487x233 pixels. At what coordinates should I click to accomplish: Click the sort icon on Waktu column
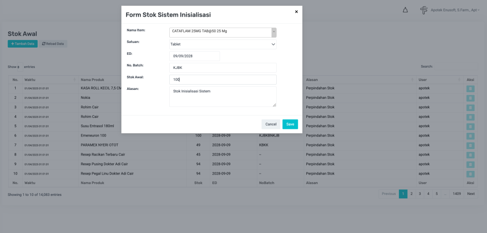pos(75,79)
